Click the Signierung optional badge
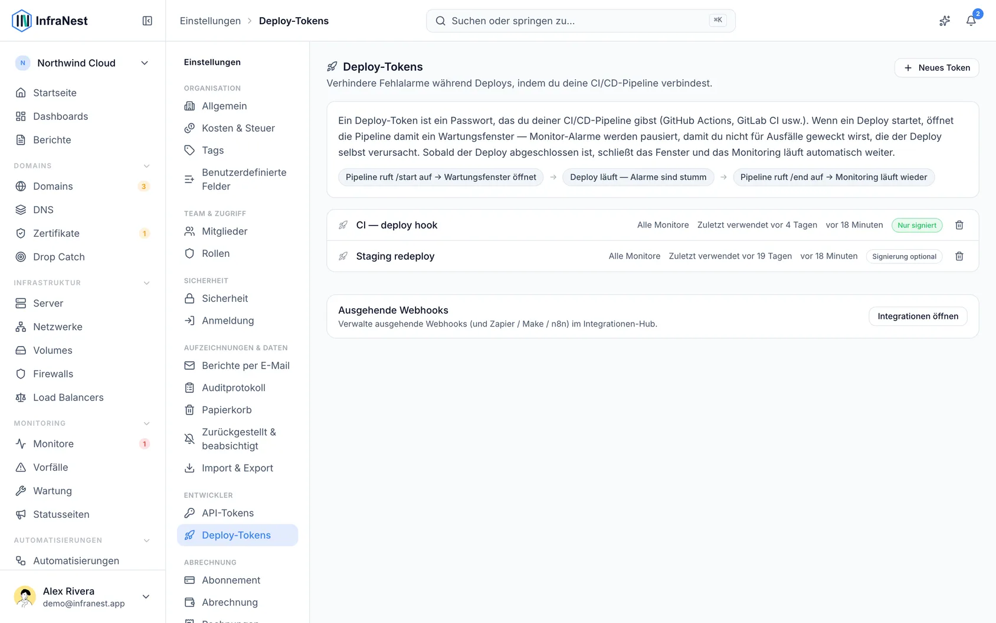This screenshot has height=623, width=996. 904,256
